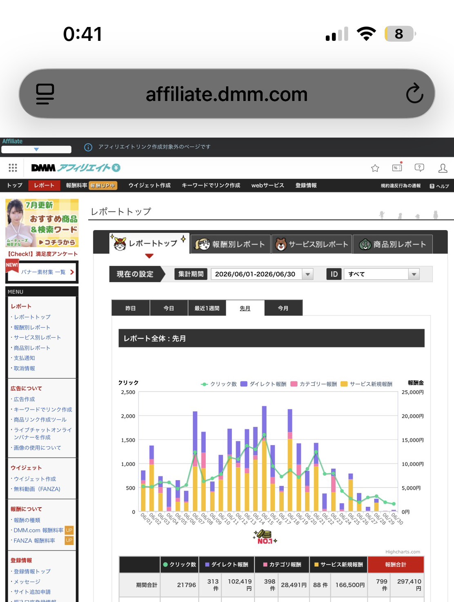Open the apps grid menu icon
Image resolution: width=454 pixels, height=602 pixels.
pos(13,168)
